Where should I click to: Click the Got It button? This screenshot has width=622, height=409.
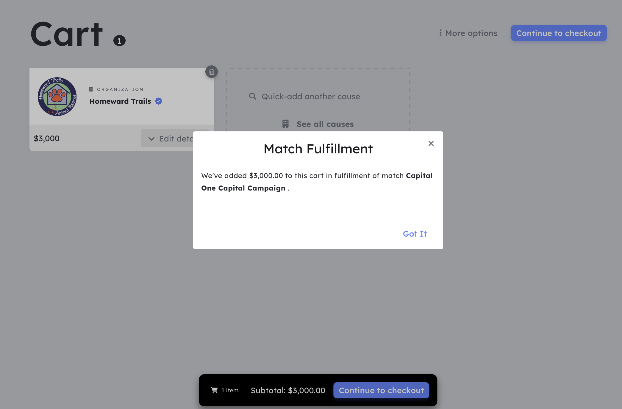coord(415,234)
